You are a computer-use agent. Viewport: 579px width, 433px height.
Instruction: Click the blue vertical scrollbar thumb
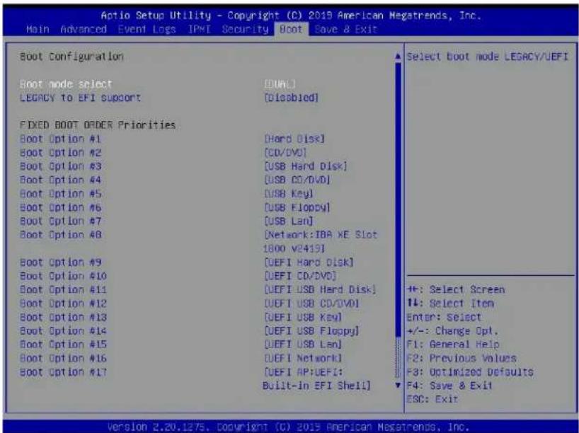398,200
